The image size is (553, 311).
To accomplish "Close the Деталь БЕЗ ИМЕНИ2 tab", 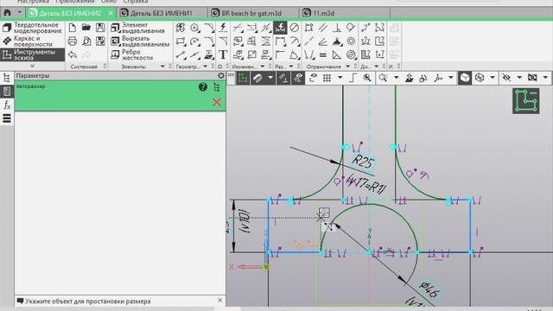I will tap(111, 13).
